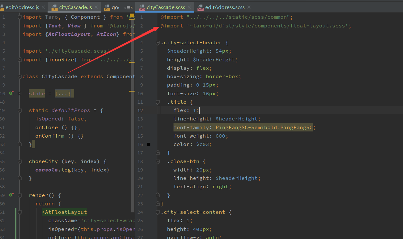The image size is (403, 239).
Task: Click fold end marker at scss line 22
Action: click(x=158, y=195)
